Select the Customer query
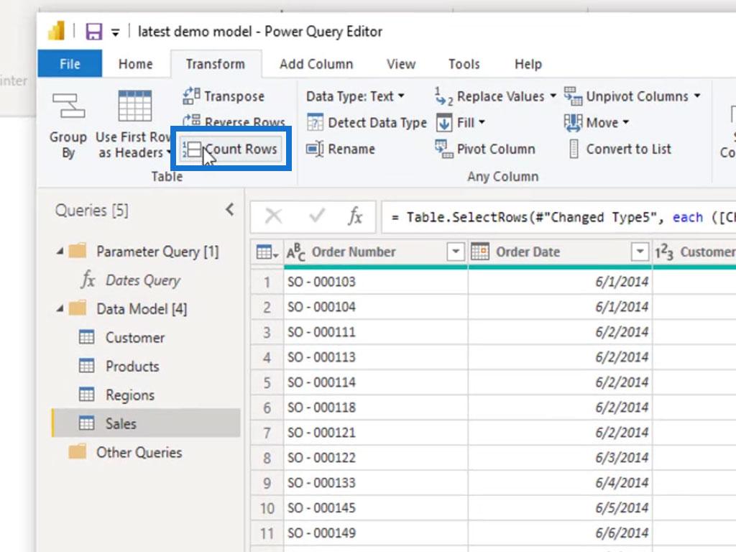This screenshot has height=552, width=736. pyautogui.click(x=134, y=338)
